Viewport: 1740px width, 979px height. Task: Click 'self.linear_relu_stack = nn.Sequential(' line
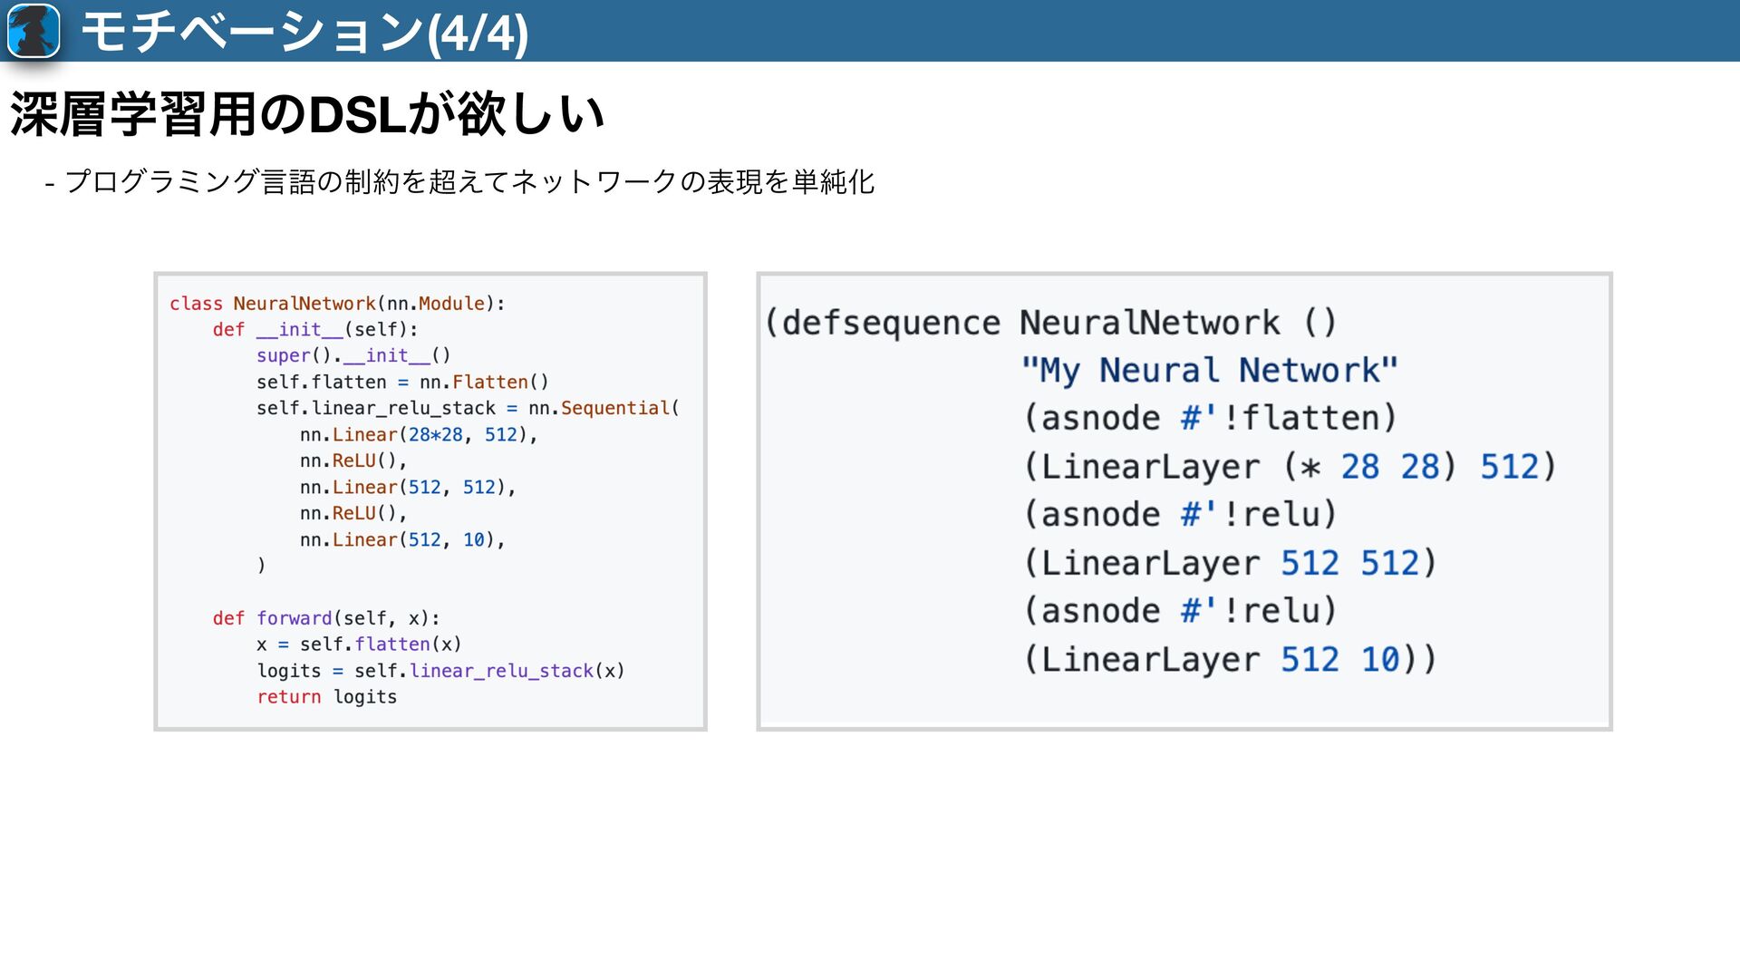point(468,409)
